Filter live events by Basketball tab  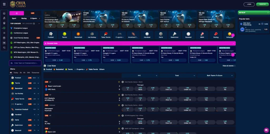(59, 69)
